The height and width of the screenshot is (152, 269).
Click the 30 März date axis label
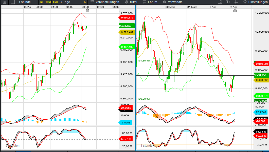coord(170,7)
